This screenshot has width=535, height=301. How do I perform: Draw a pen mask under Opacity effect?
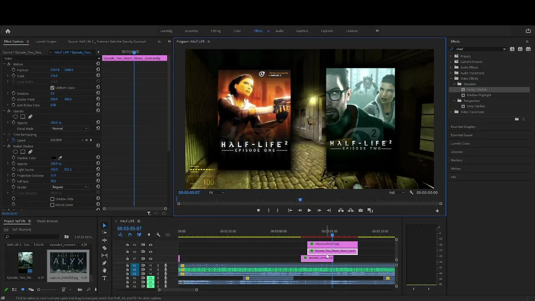(30, 117)
